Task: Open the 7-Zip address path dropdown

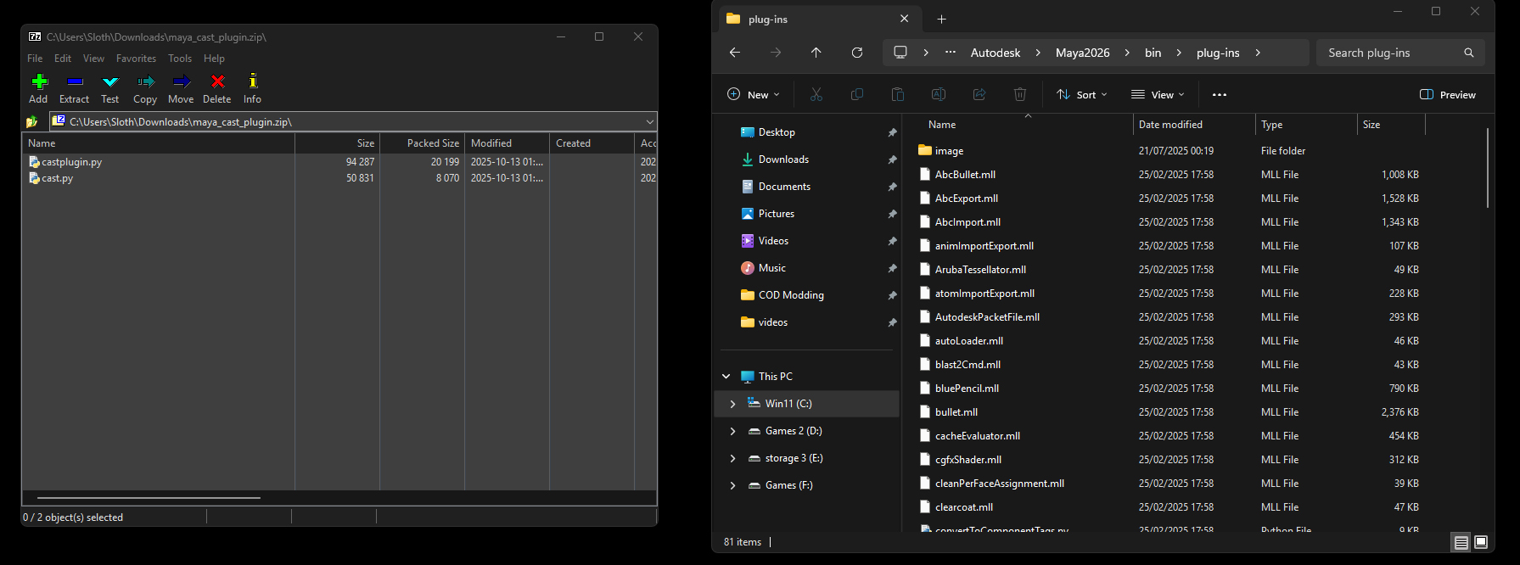Action: tap(650, 122)
